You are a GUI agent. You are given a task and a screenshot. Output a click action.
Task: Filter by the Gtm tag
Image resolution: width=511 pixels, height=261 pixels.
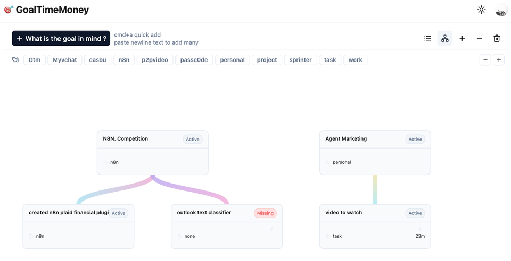coord(35,60)
